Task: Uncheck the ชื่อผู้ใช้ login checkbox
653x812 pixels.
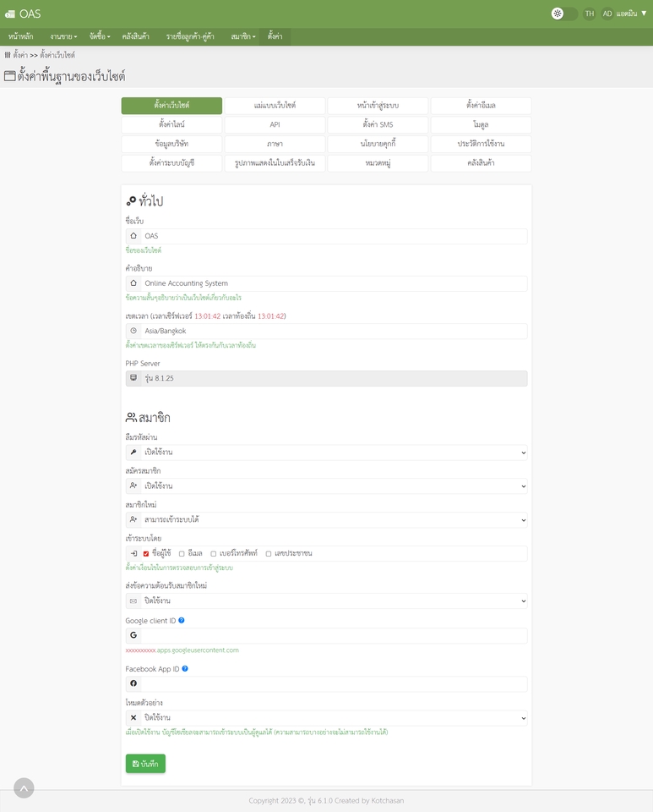Action: (146, 554)
